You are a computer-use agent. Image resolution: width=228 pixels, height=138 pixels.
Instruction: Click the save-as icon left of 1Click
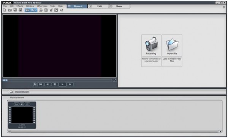point(21,10)
